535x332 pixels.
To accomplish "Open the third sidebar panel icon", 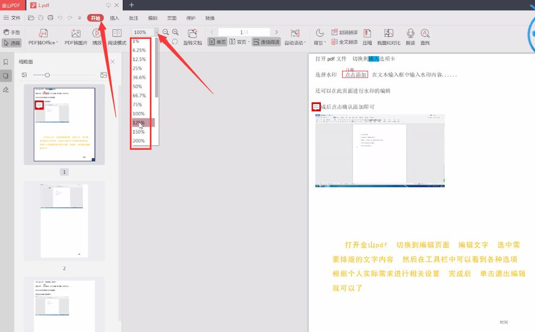I will pyautogui.click(x=6, y=90).
